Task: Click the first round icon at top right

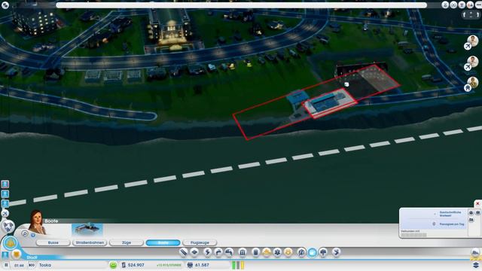Action: click(445, 5)
